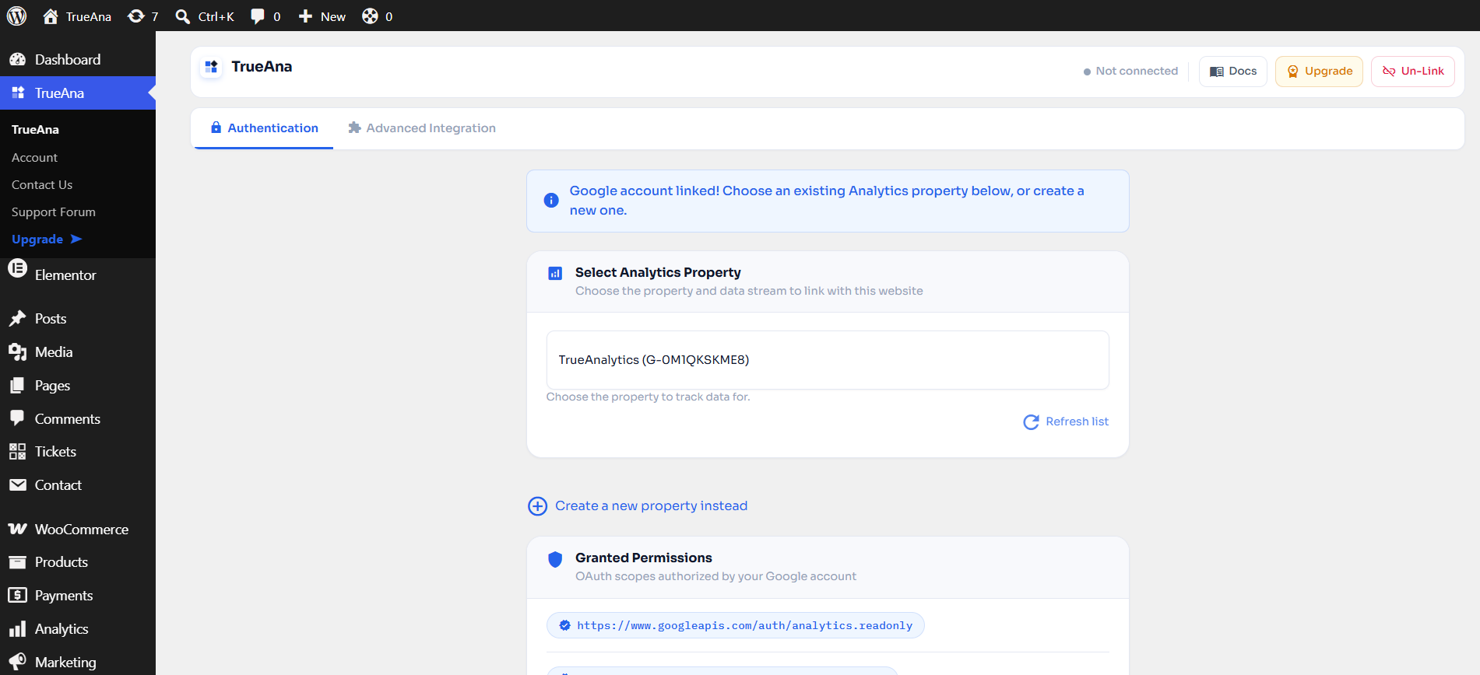Viewport: 1480px width, 675px height.
Task: Click the WooCommerce logo icon
Action: [17, 530]
